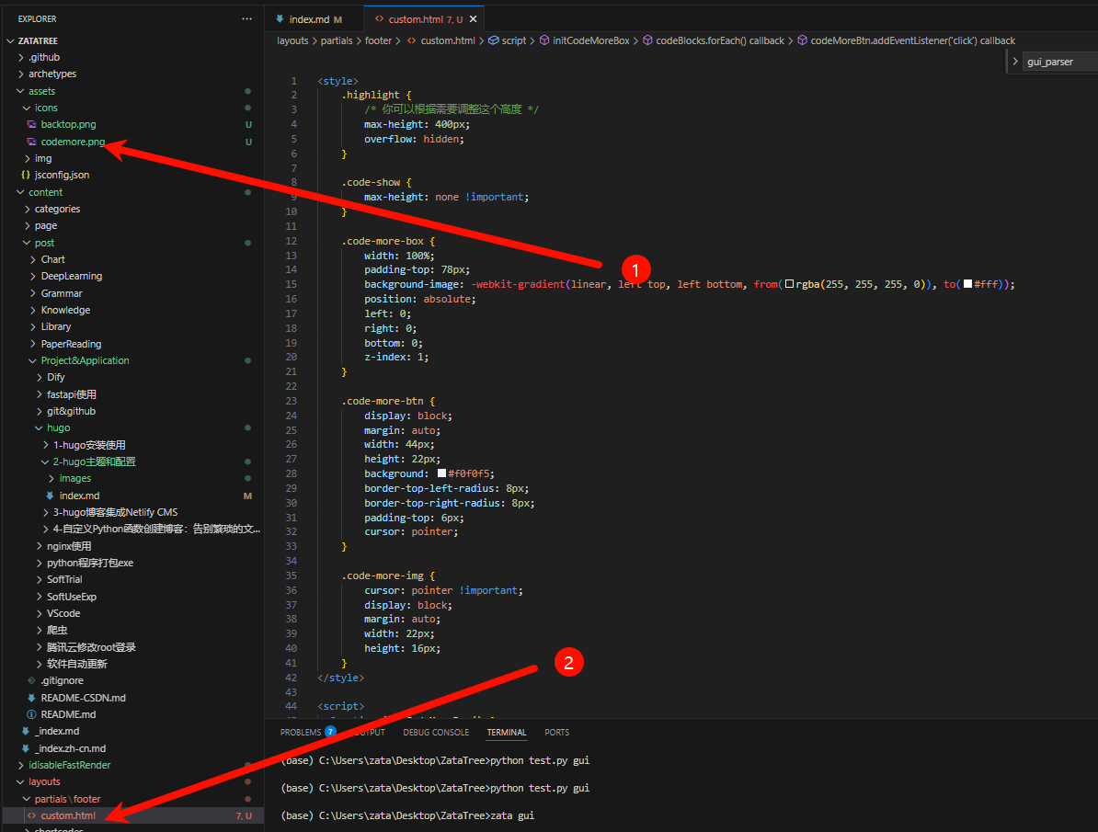Screen dimensions: 1098x832
Task: Collapse the post folder
Action: click(28, 243)
